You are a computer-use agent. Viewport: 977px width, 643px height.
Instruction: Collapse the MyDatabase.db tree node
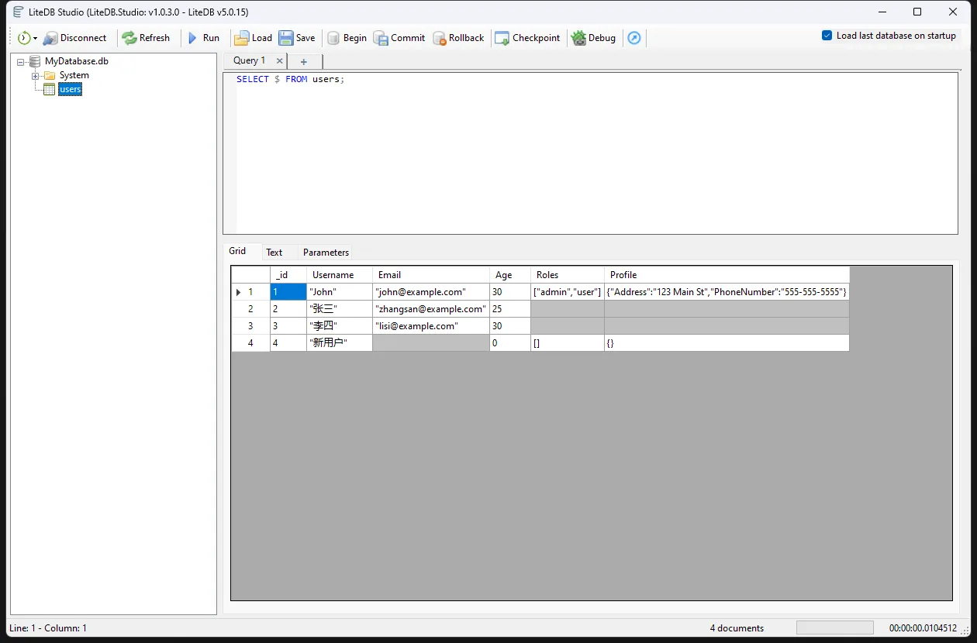click(x=20, y=61)
